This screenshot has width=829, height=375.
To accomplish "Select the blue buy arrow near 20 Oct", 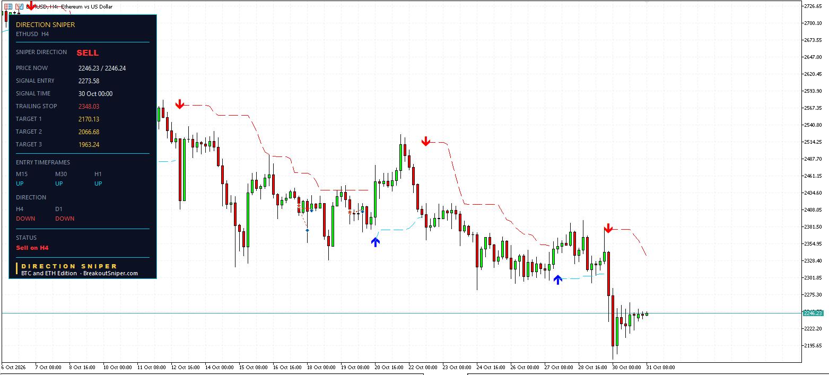I will (376, 242).
